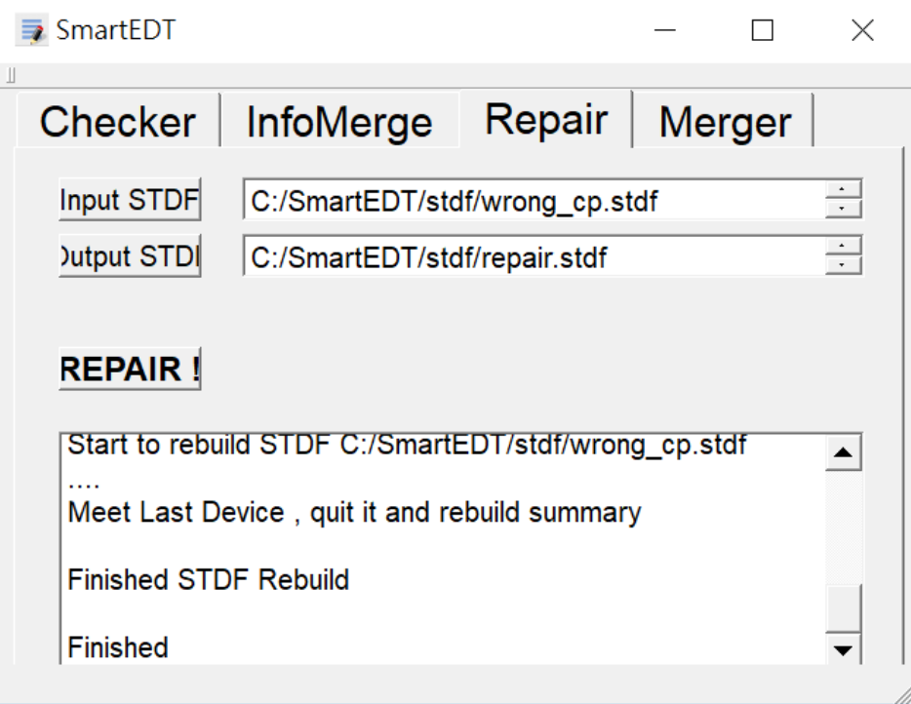Screen dimensions: 911x704
Task: Click the down arrow on output path field
Action: click(844, 266)
